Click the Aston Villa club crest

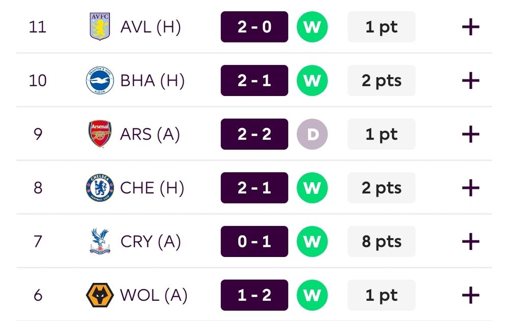[x=100, y=26]
